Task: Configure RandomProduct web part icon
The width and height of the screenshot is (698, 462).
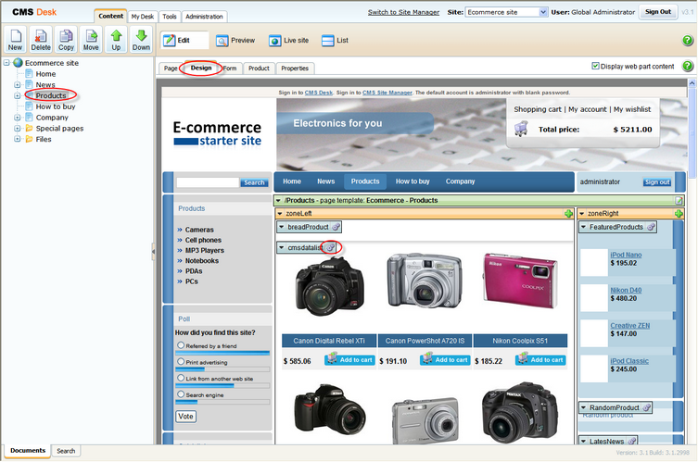Action: 647,407
